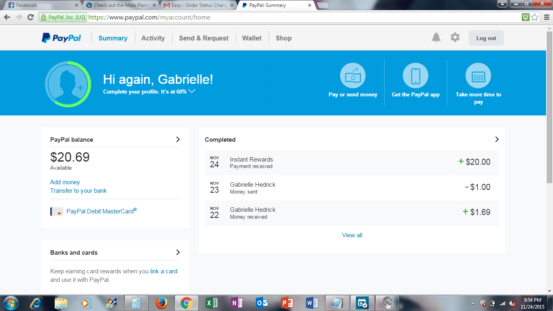This screenshot has width=553, height=311.
Task: Open the Windows Start menu
Action: [11, 303]
